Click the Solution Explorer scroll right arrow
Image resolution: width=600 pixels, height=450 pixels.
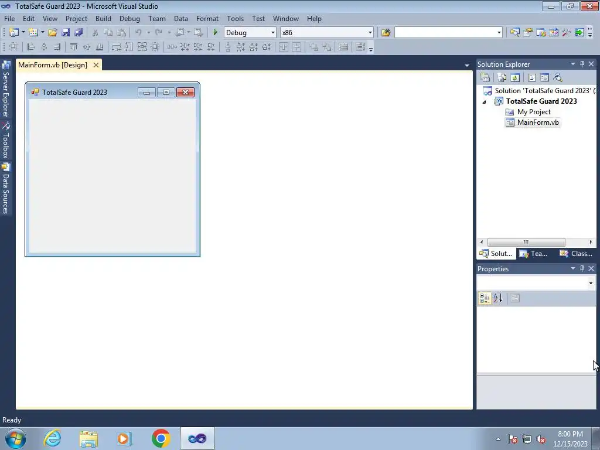coord(591,242)
